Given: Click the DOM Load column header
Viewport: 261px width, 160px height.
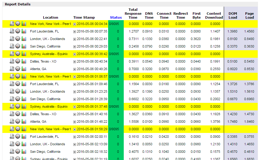Looking at the screenshot, I should 233,15.
